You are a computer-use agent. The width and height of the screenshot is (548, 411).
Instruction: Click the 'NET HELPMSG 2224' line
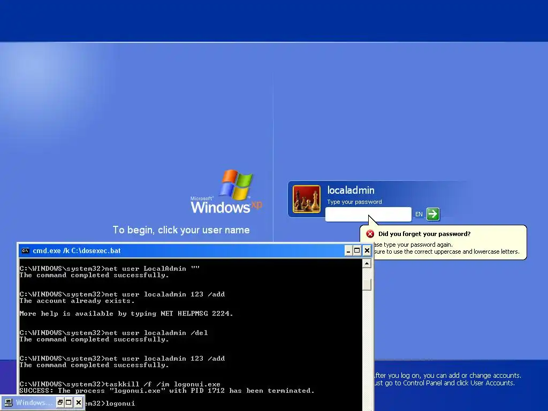pyautogui.click(x=126, y=314)
